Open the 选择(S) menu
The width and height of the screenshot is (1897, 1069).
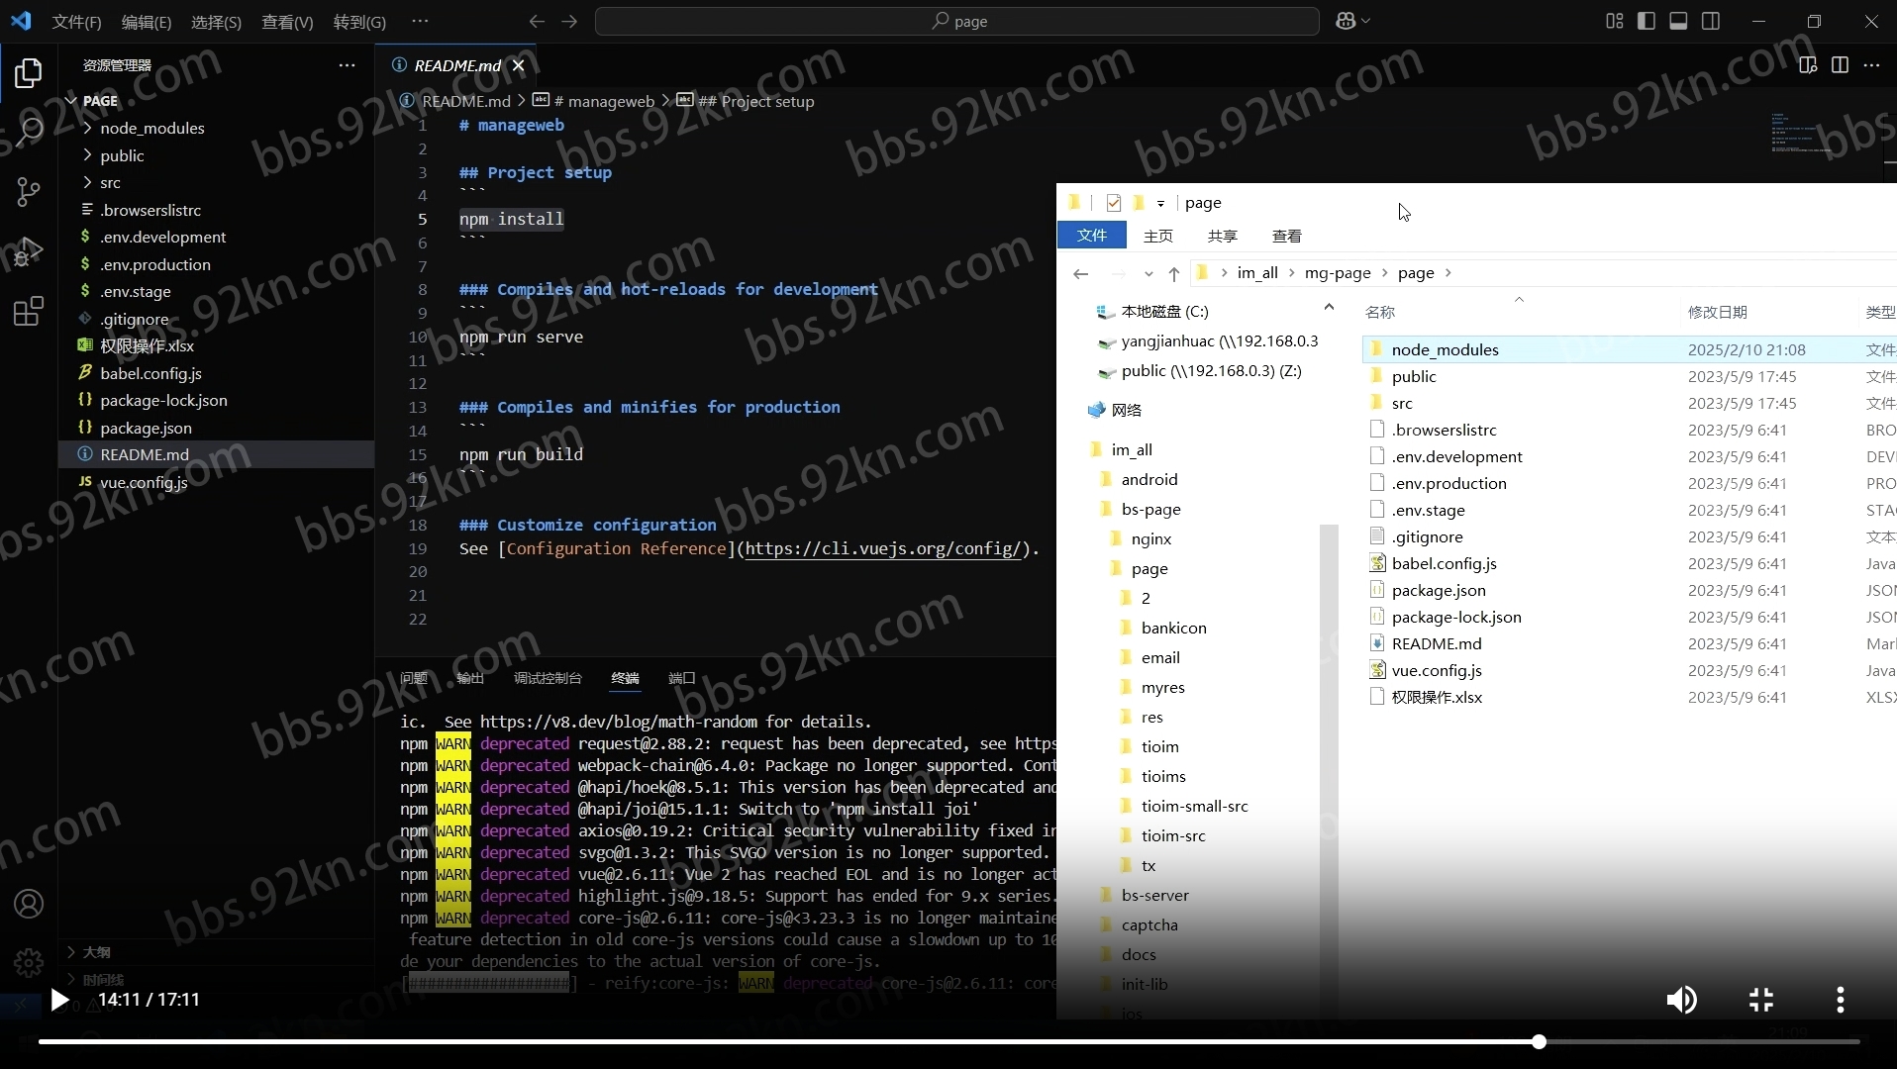click(216, 22)
